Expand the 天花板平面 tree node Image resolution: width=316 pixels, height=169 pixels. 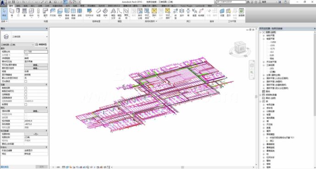pyautogui.click(x=264, y=62)
